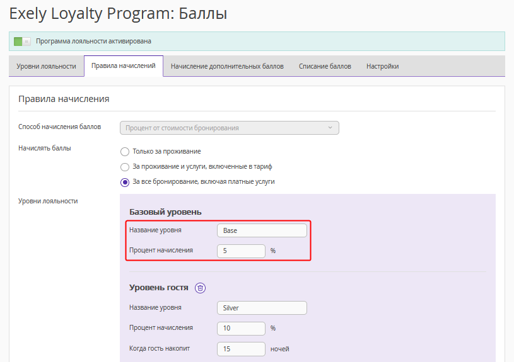
Task: Click the base level name field 'Base'
Action: click(262, 230)
